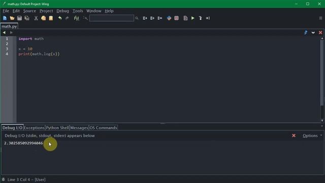Click the document icon left of the green play arrow
325x183 pixels.
point(185,18)
